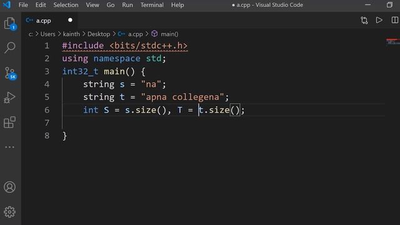Click the #include <bits/stdc++.h> text

point(125,46)
